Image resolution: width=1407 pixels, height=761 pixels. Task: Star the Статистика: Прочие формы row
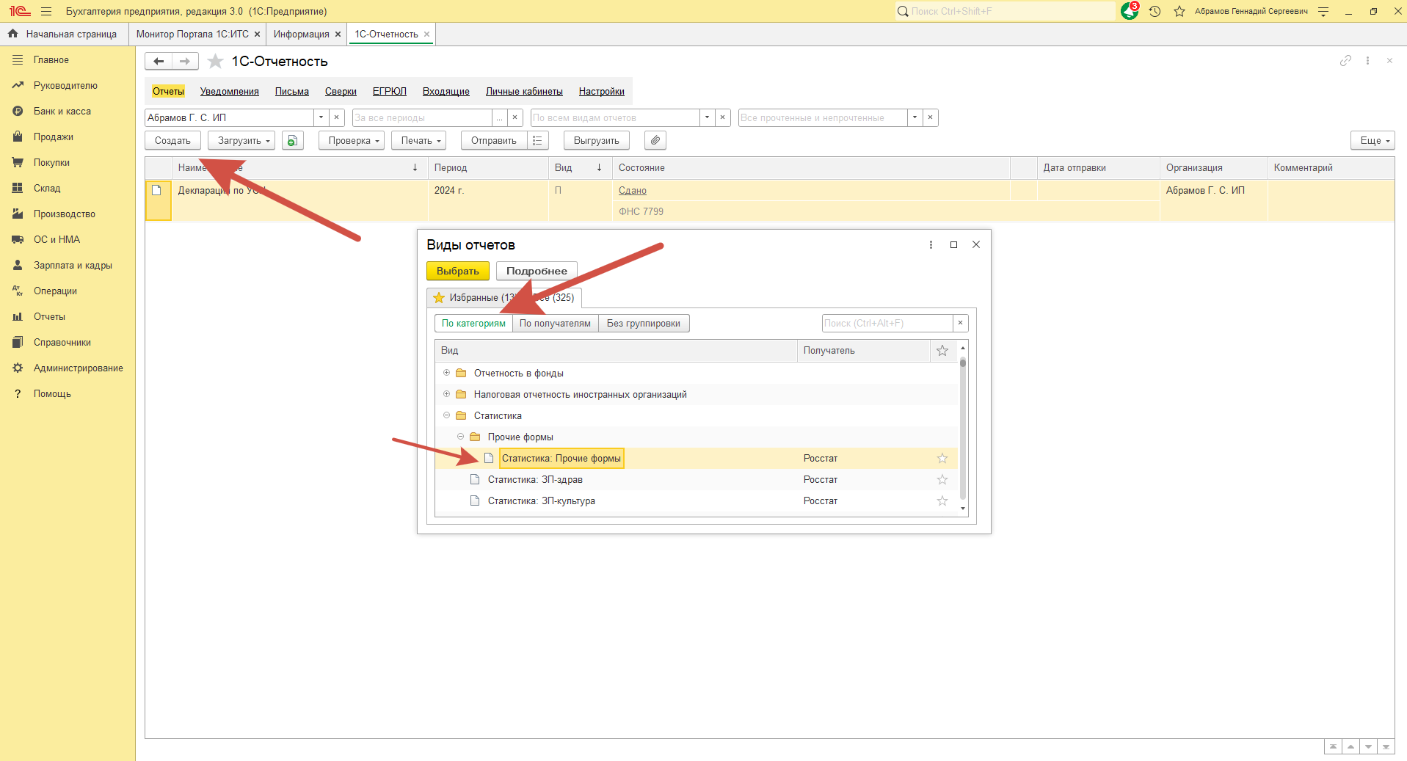click(942, 459)
